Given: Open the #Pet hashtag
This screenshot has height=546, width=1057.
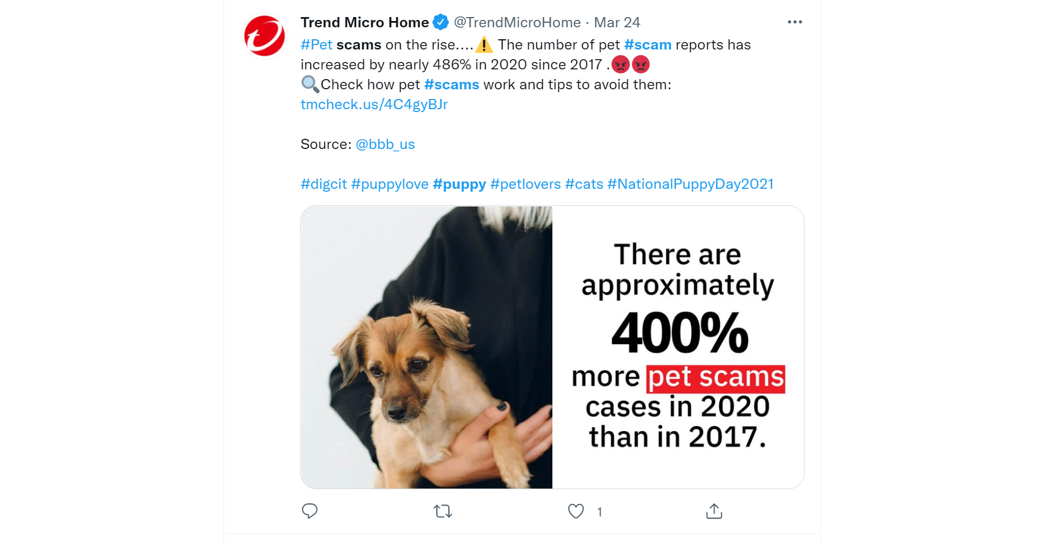Looking at the screenshot, I should click(316, 45).
